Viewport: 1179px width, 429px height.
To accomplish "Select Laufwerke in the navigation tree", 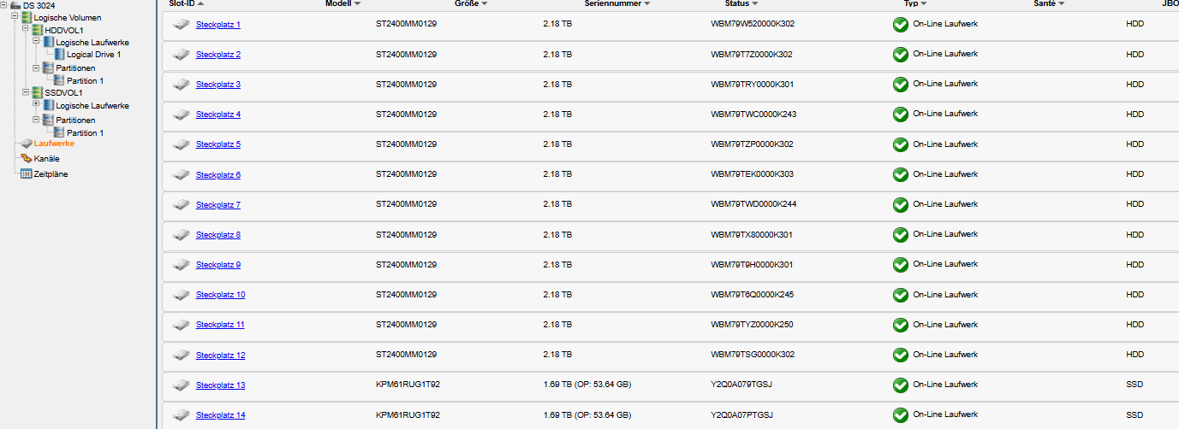I will pos(54,144).
